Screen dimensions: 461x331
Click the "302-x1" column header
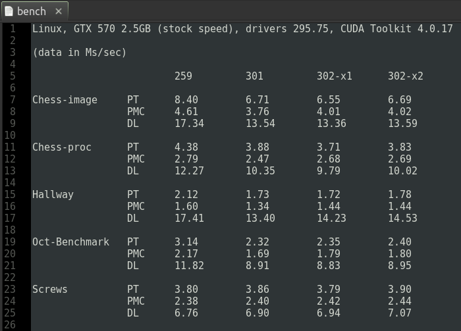click(334, 76)
